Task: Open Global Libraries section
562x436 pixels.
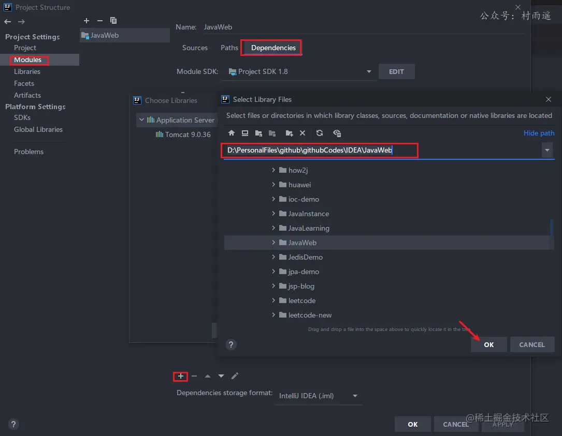Action: pos(38,129)
